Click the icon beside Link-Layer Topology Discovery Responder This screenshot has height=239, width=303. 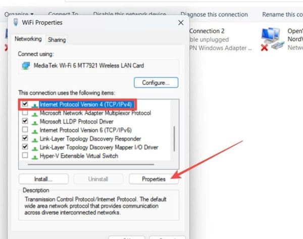[34, 139]
